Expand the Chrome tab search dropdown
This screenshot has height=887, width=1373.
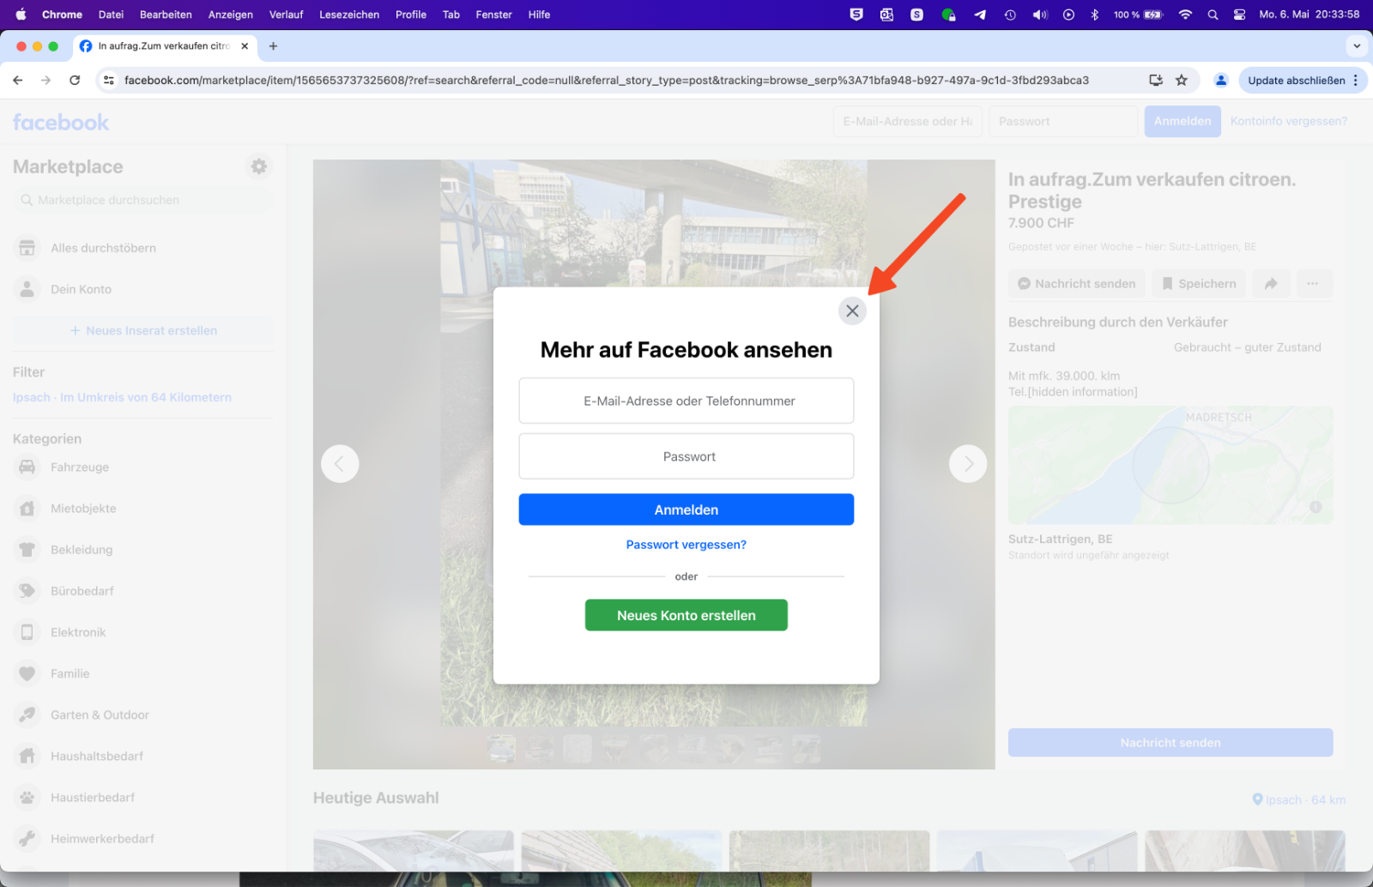coord(1357,46)
